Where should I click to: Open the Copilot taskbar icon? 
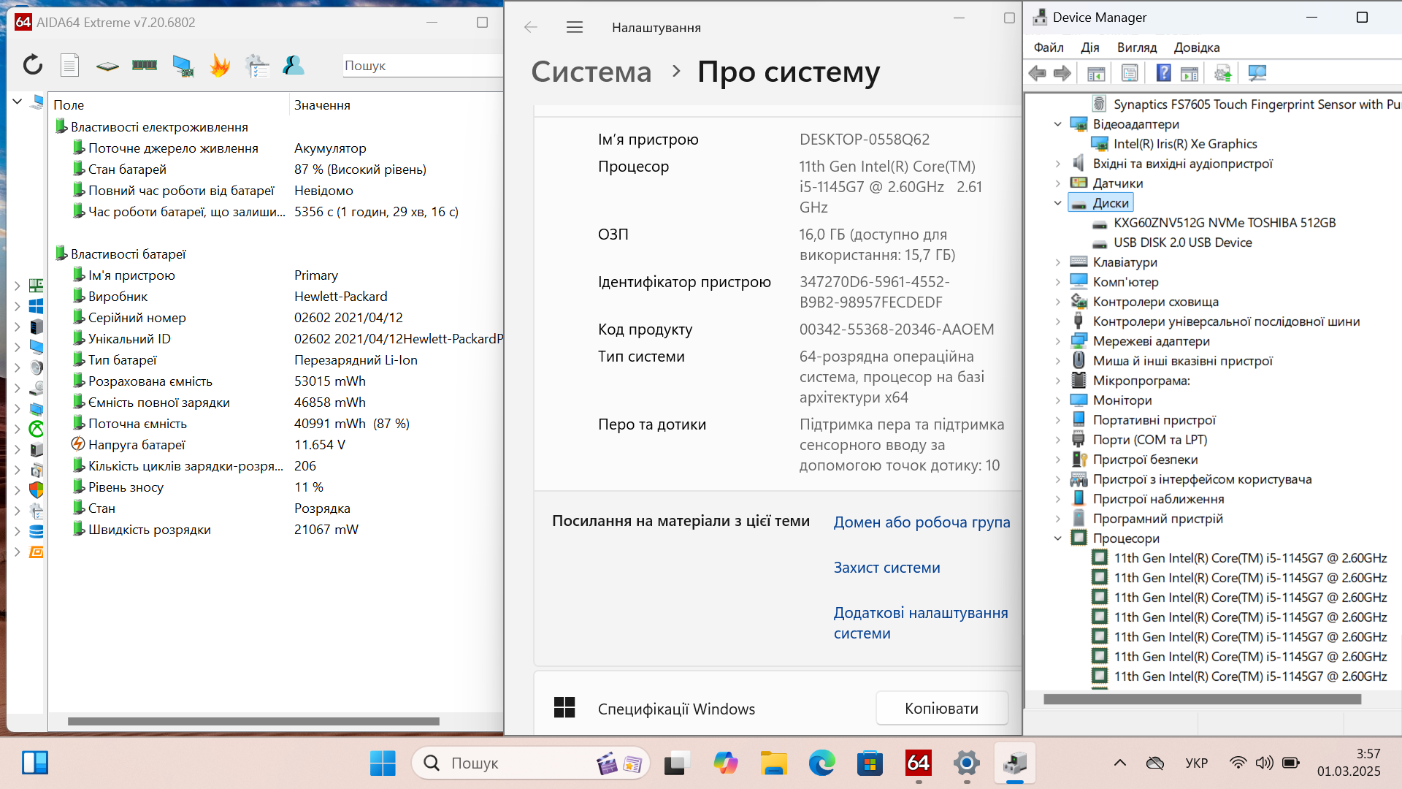click(x=725, y=763)
